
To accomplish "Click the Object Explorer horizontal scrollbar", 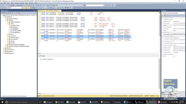I will (x=18, y=96).
